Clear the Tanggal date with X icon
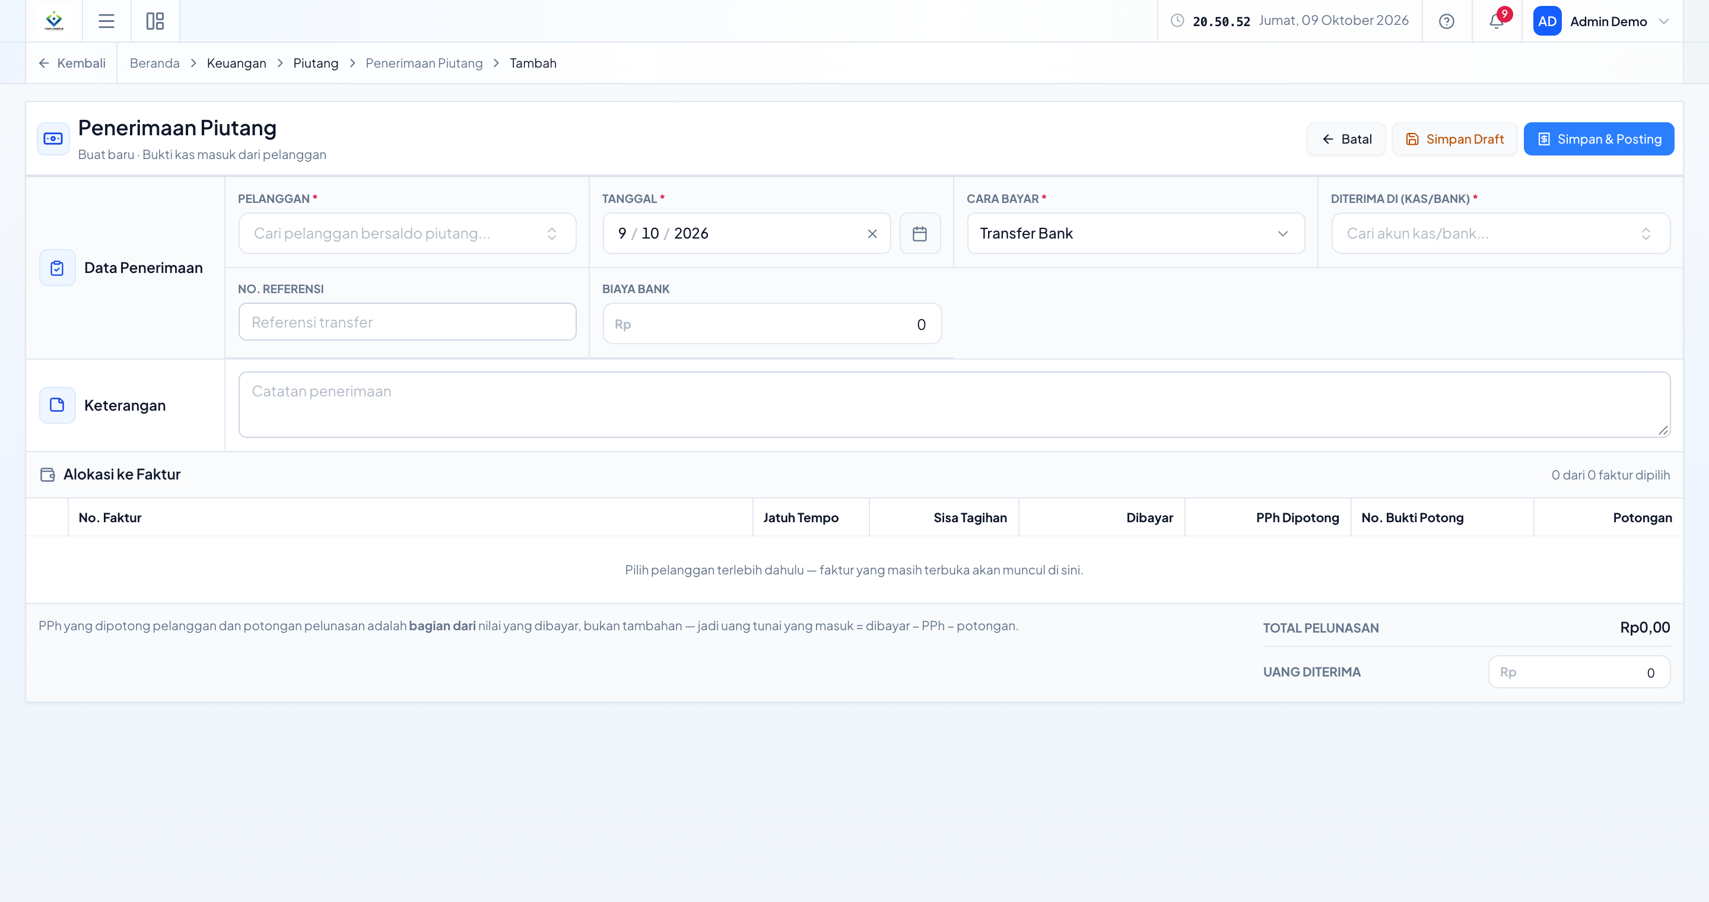Image resolution: width=1709 pixels, height=902 pixels. tap(872, 233)
